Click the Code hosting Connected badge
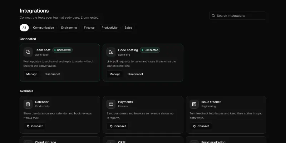This screenshot has height=143, width=286. point(150,50)
